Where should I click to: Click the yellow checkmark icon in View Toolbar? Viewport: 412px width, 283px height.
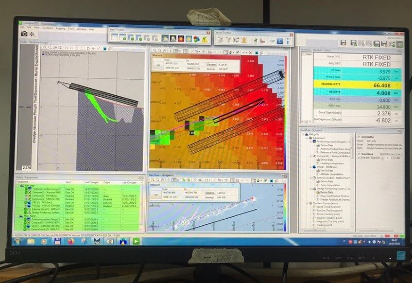coord(204,40)
